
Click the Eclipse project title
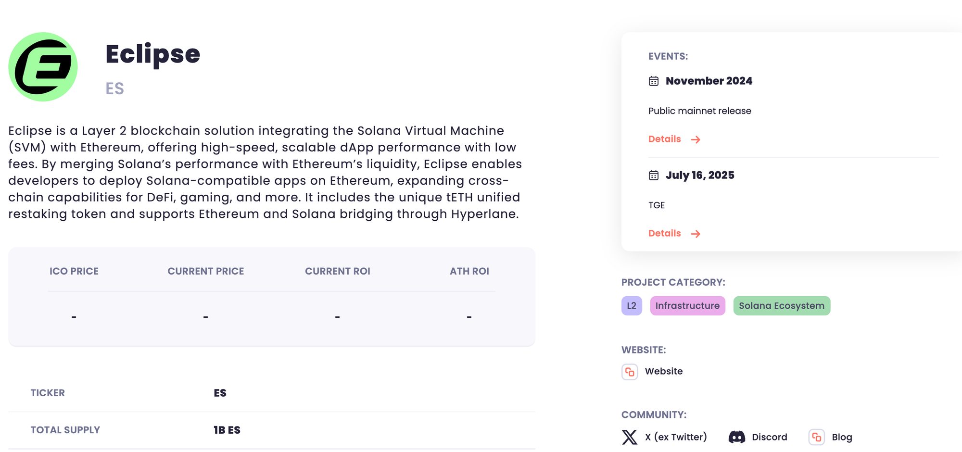(152, 54)
